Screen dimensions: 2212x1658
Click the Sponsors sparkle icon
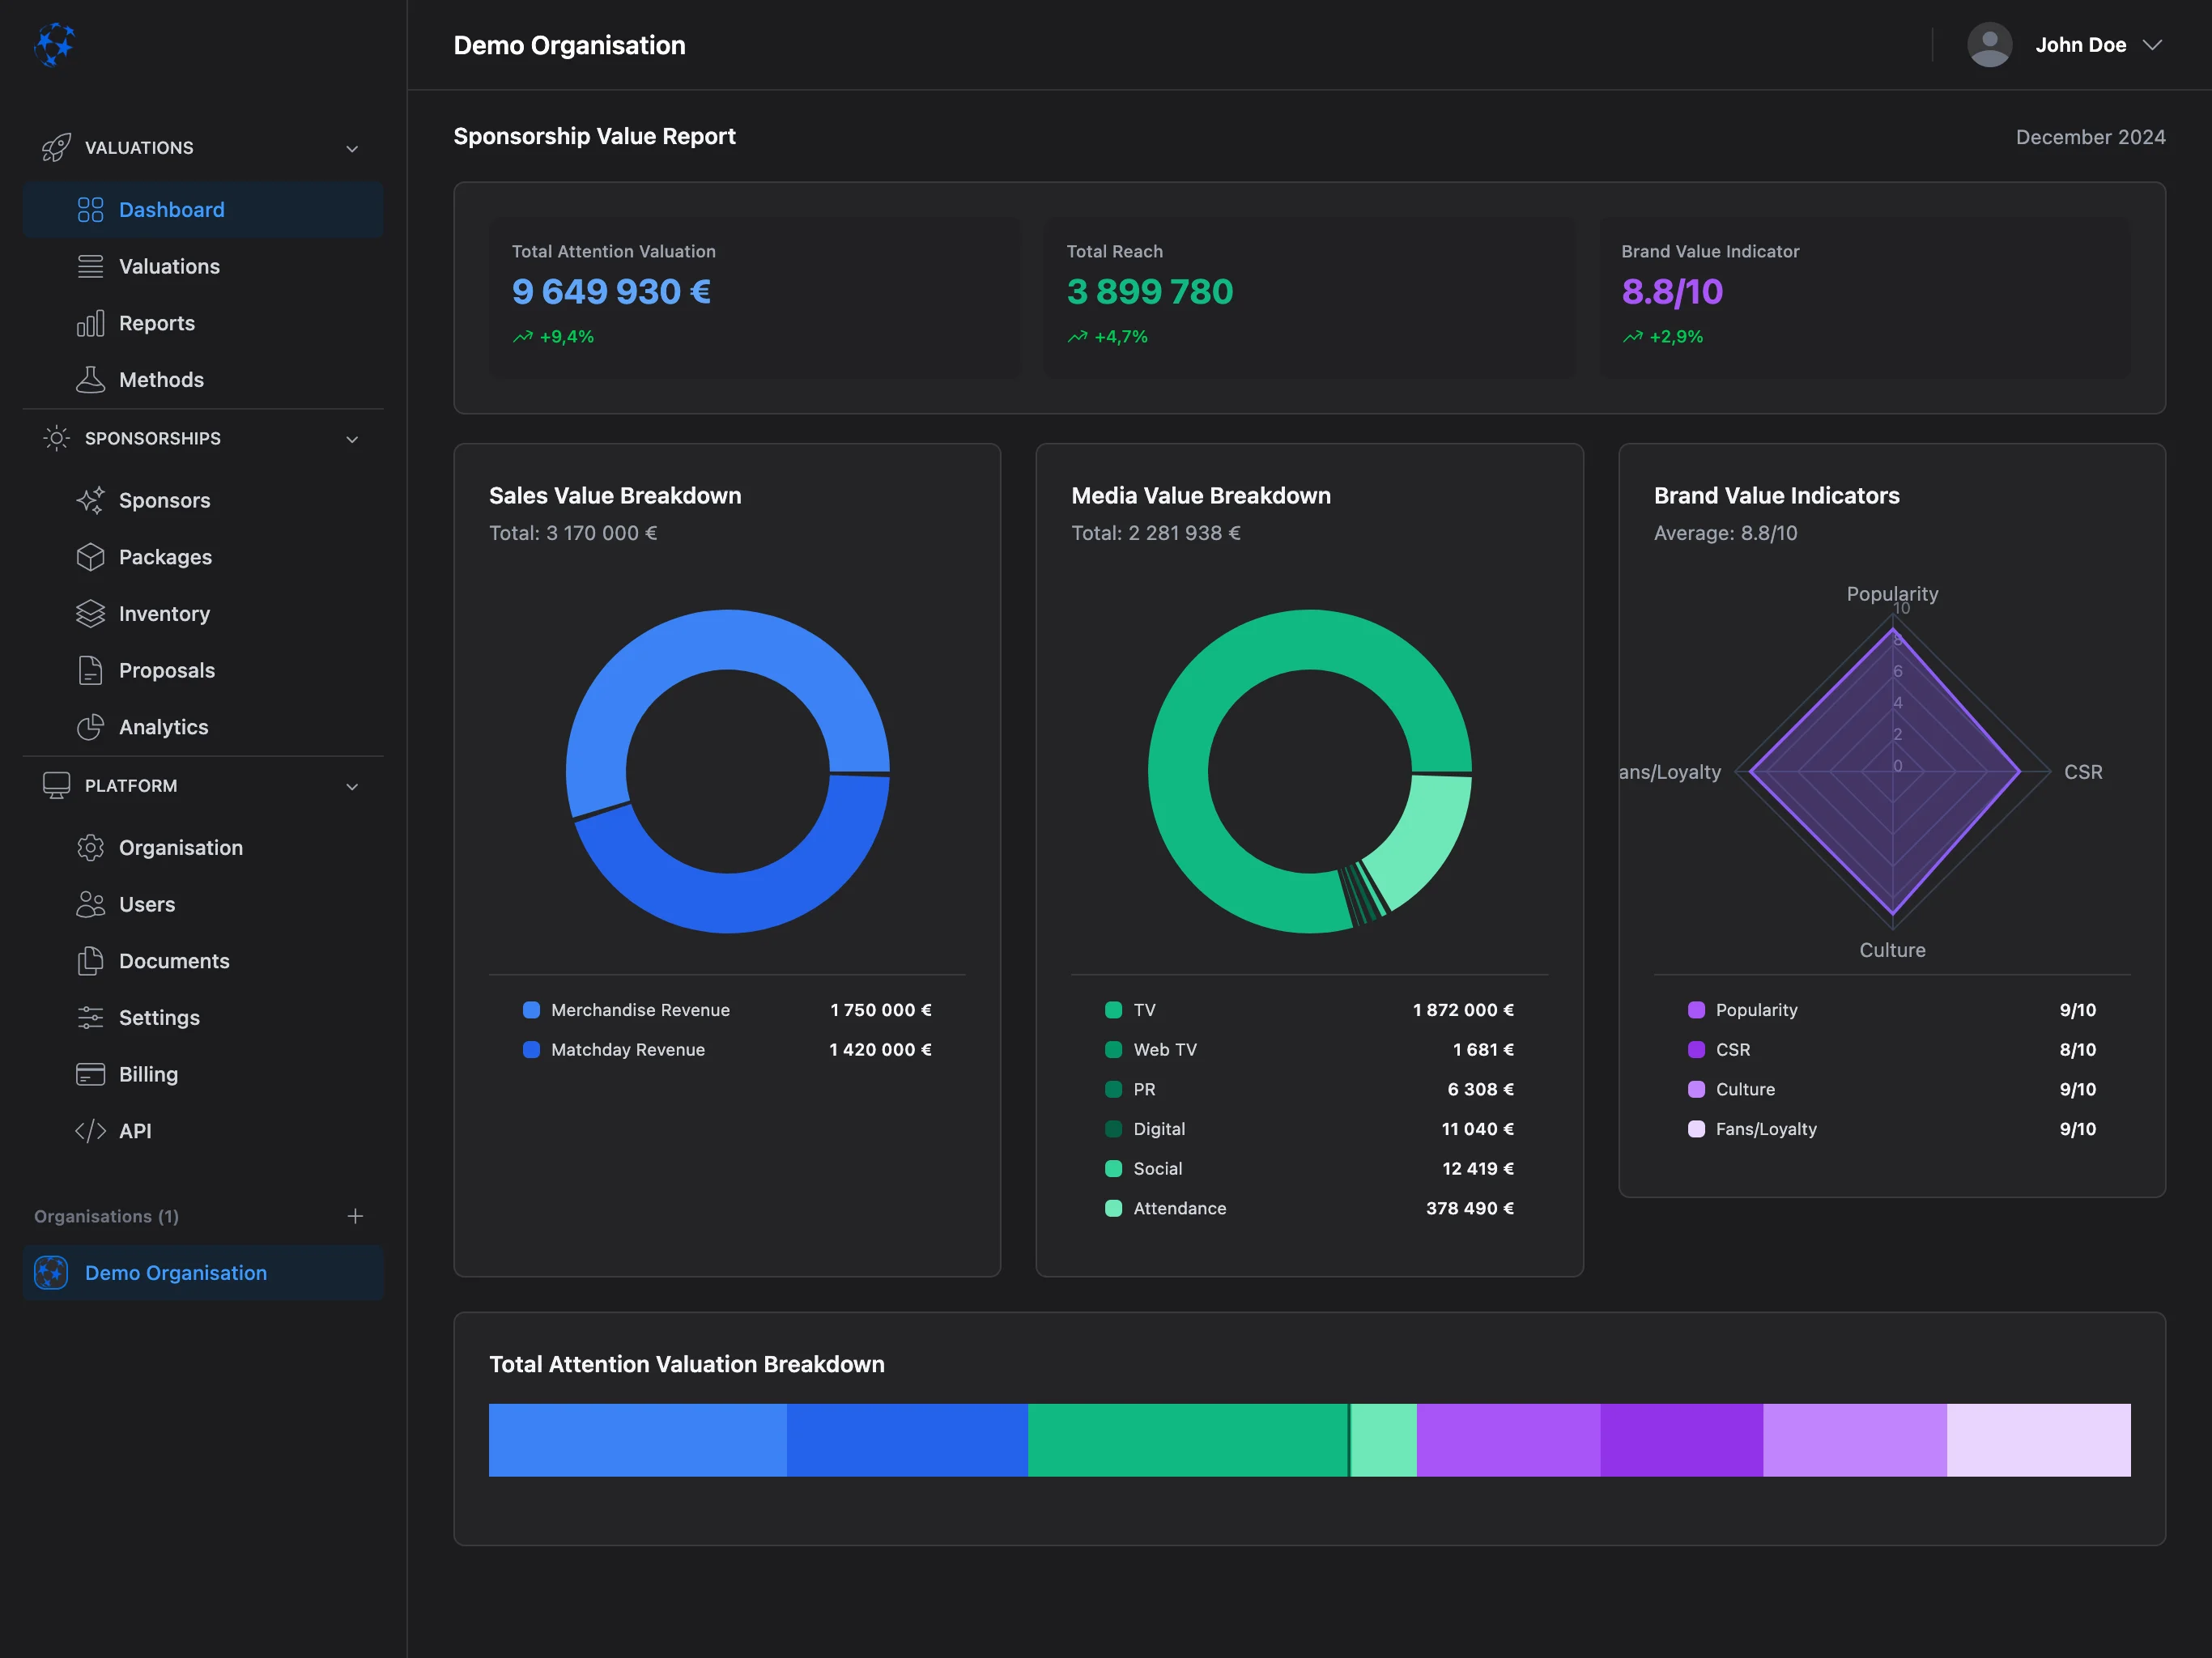point(90,500)
